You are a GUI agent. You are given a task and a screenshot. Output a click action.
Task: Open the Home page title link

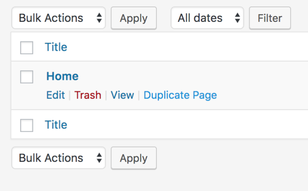[62, 76]
